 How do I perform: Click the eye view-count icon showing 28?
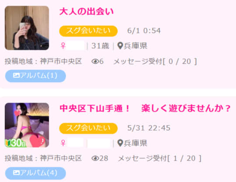[x=95, y=158]
